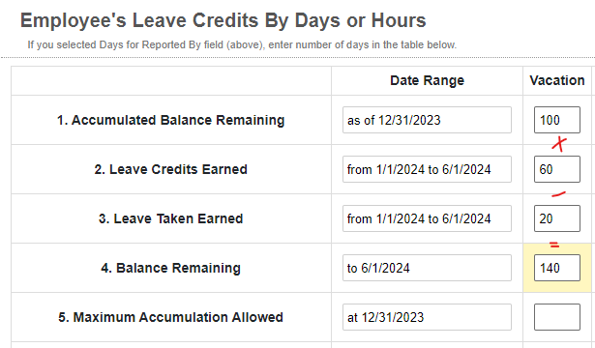Image resolution: width=595 pixels, height=348 pixels.
Task: Click the highlighted Vacation field showing 140
Action: pyautogui.click(x=557, y=268)
